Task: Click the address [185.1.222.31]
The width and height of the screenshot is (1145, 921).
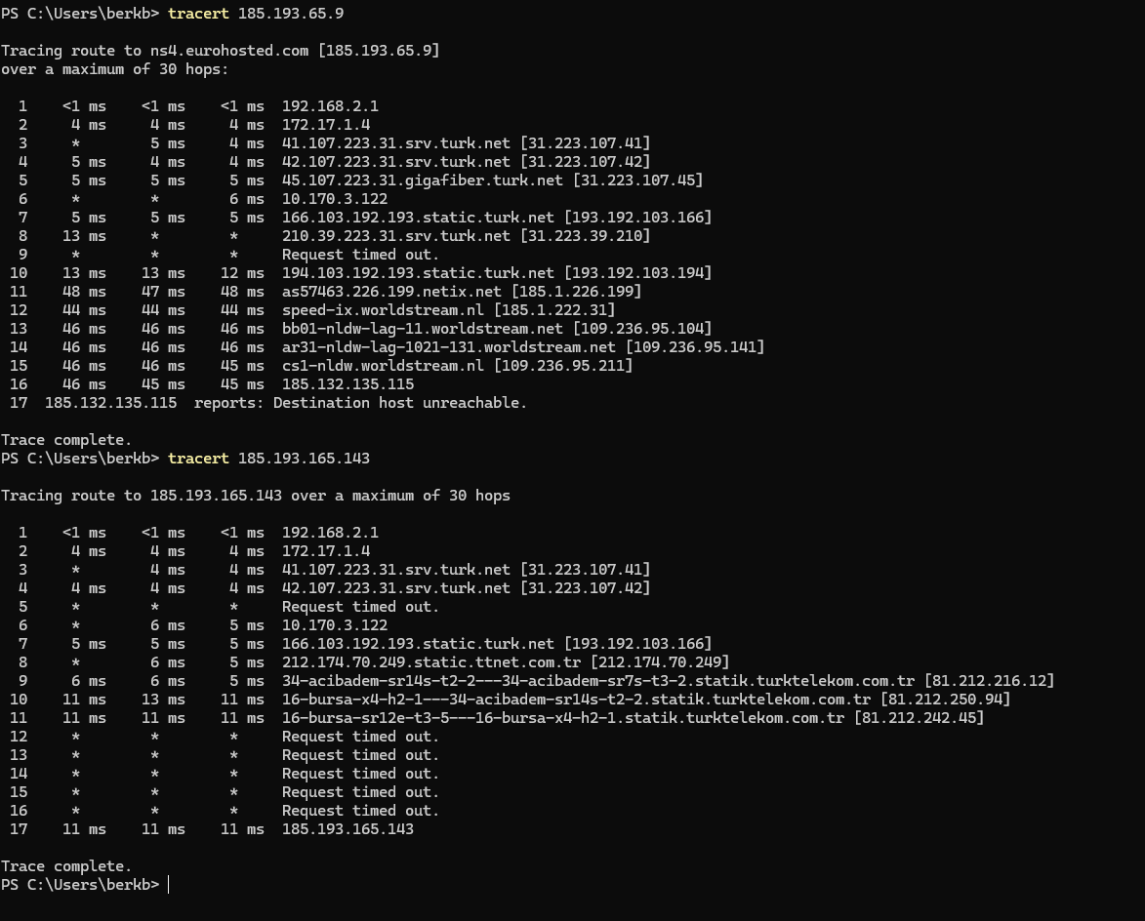Action: tap(554, 310)
